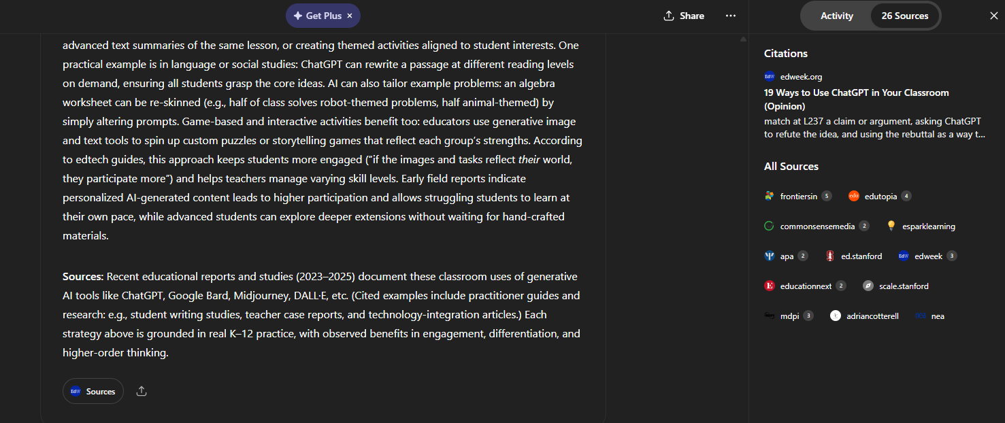The width and height of the screenshot is (1005, 423).
Task: Click the mdpi source icon
Action: click(769, 316)
